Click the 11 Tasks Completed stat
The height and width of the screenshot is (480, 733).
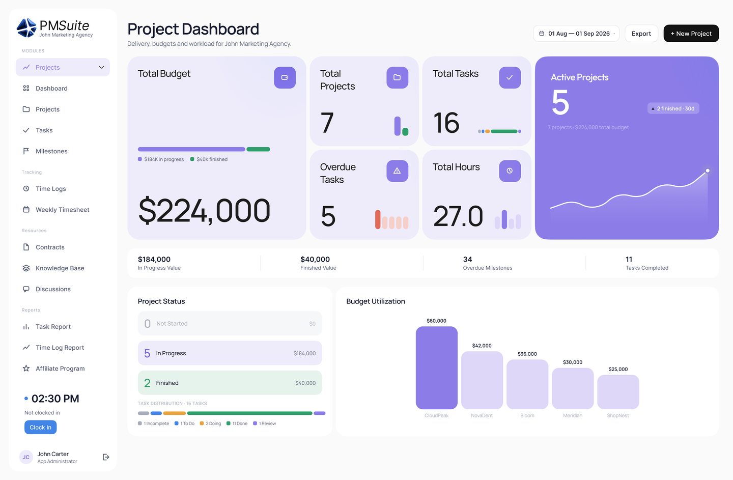[646, 263]
